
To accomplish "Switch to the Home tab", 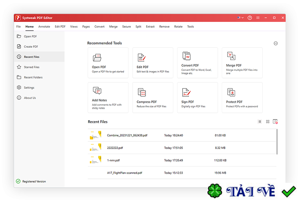I will pos(30,27).
